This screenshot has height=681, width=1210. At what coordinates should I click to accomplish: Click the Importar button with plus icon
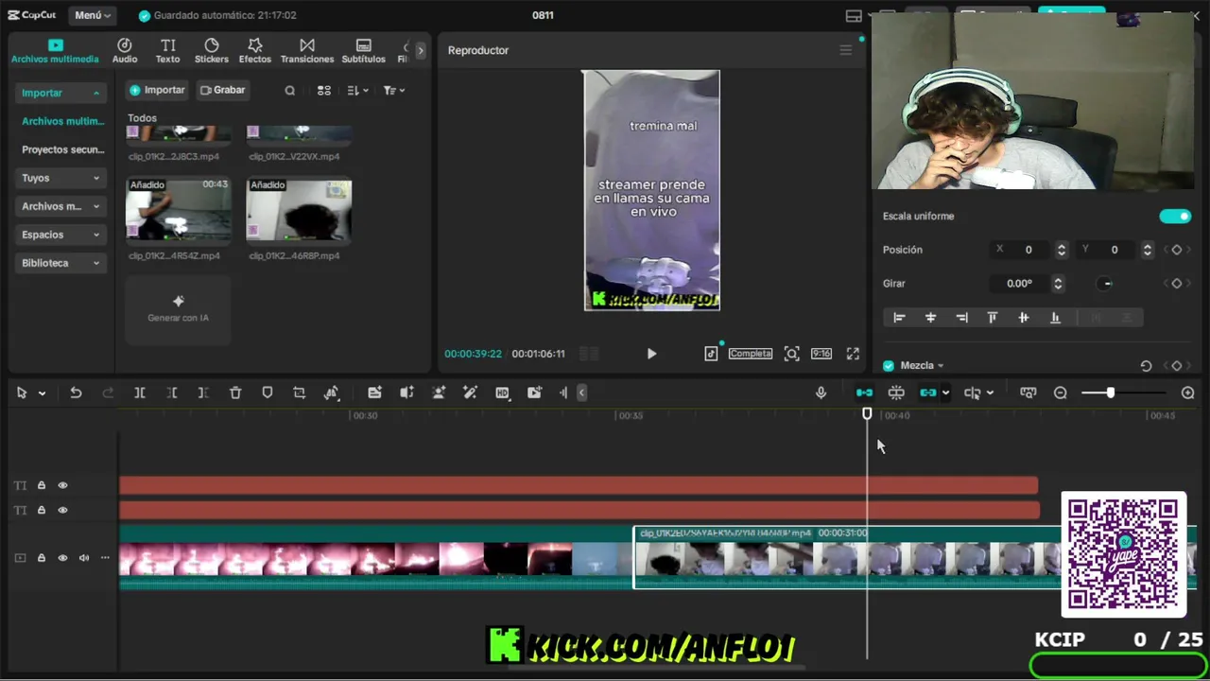coord(157,90)
